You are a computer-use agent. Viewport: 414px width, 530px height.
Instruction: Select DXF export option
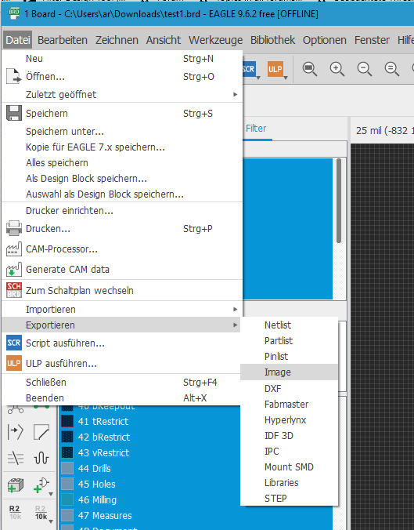289,388
